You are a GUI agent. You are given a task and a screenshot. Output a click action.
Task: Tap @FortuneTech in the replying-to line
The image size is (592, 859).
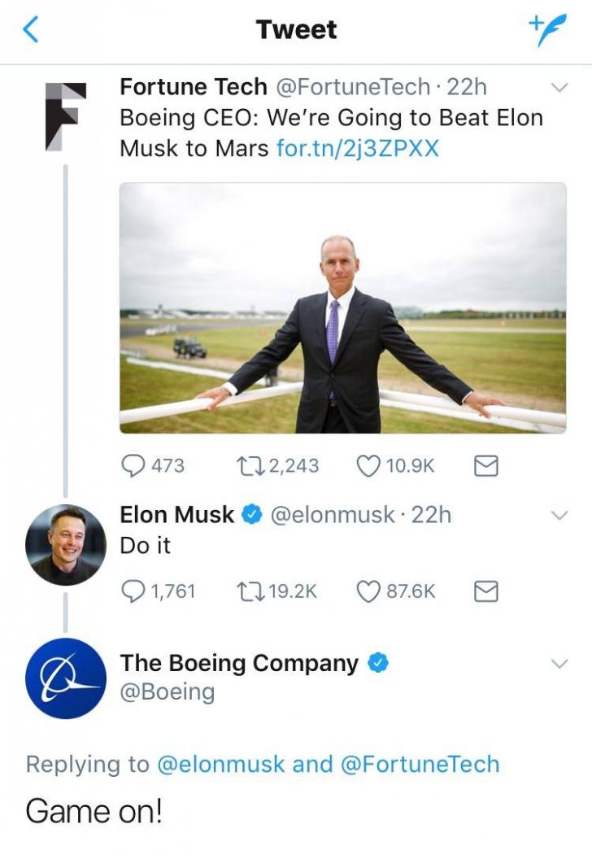(x=420, y=765)
